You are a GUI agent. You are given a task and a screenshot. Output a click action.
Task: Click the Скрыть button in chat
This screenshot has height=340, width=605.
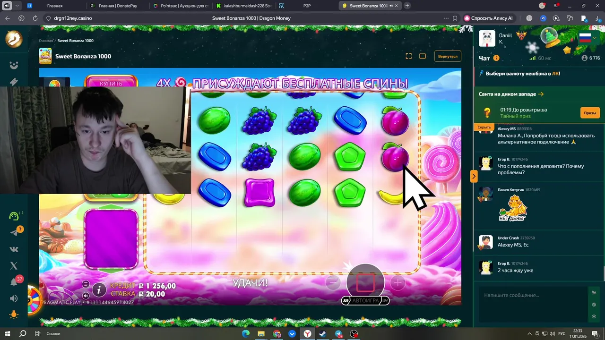coord(484,127)
